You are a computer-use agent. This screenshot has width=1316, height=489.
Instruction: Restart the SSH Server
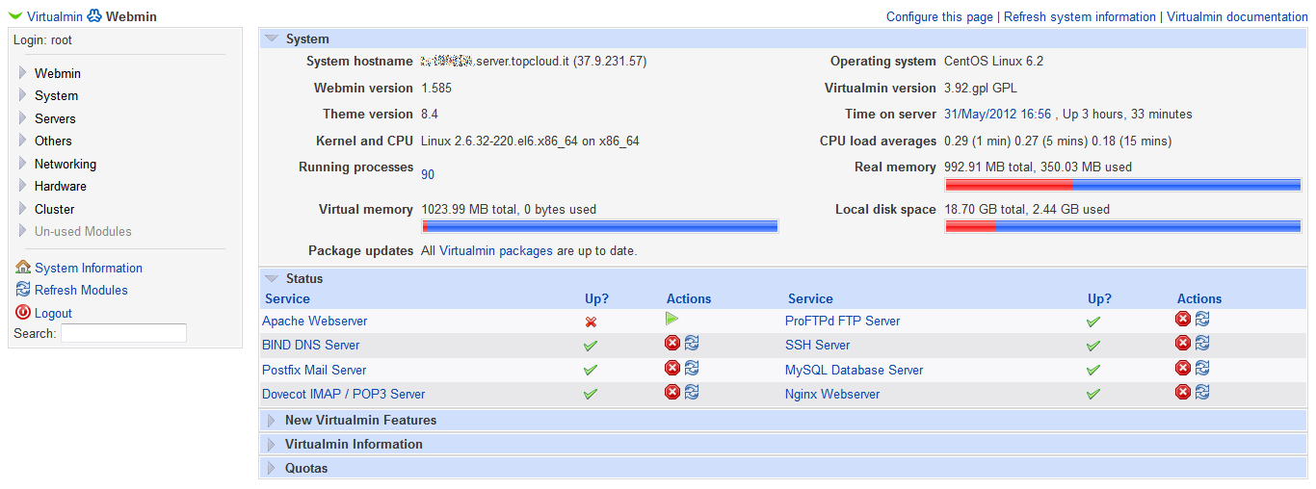pos(1202,343)
